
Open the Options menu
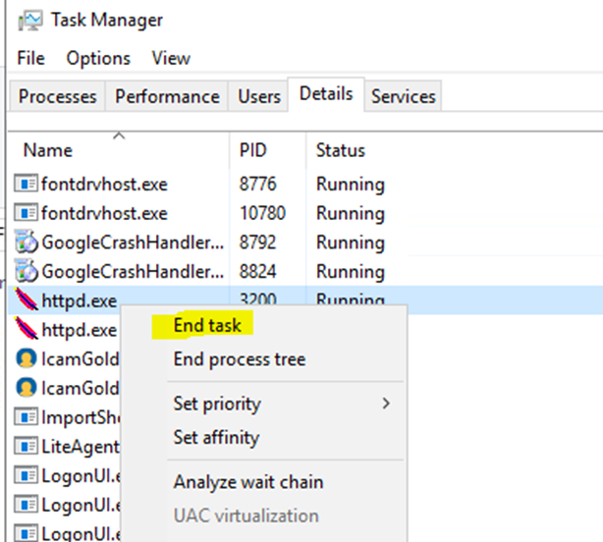coord(98,59)
